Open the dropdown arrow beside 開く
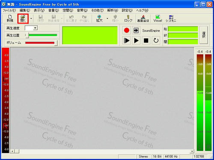The height and width of the screenshot is (160, 214). tap(31, 18)
